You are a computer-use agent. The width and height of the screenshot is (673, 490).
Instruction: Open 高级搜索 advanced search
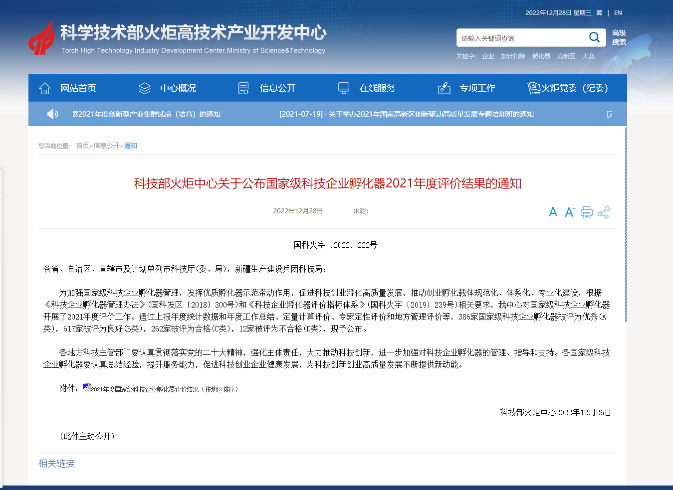[619, 37]
